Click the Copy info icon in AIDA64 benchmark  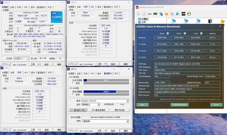coord(201,33)
